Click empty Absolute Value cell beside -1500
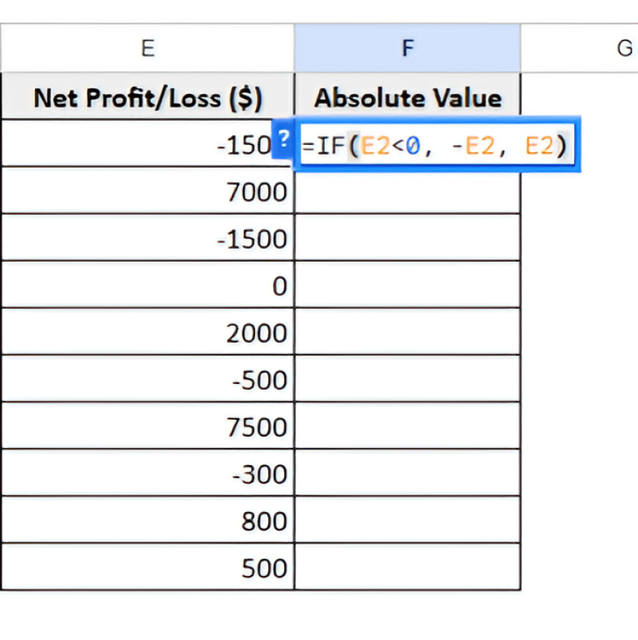This screenshot has height=640, width=638. tap(407, 239)
